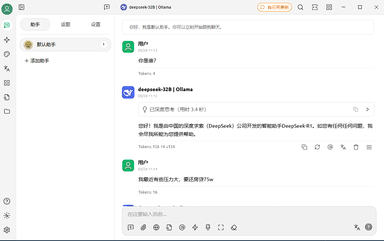
Task: Open the help documentation icon
Action: click(x=7, y=201)
